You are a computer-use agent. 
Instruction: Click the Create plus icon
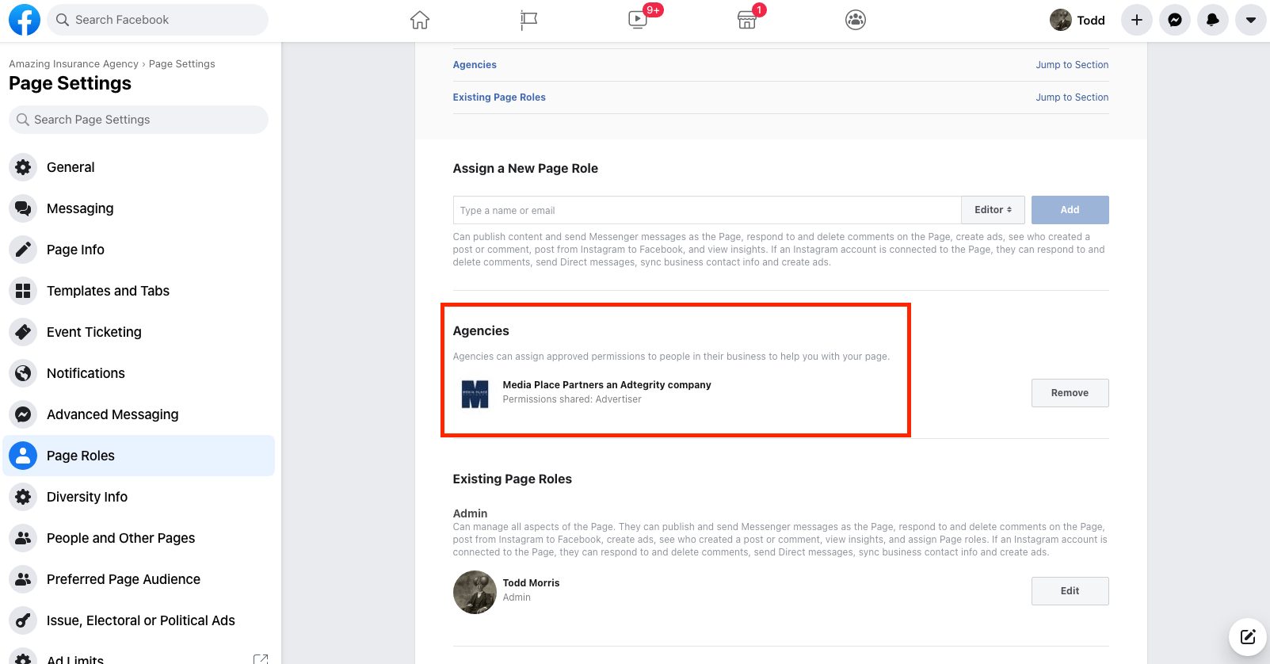[x=1137, y=20]
